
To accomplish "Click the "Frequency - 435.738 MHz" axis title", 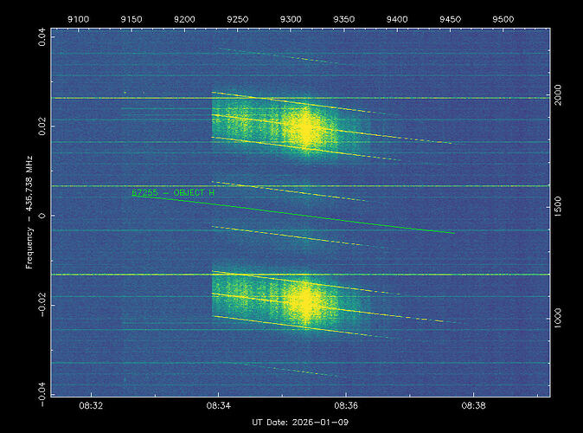I will pyautogui.click(x=29, y=213).
